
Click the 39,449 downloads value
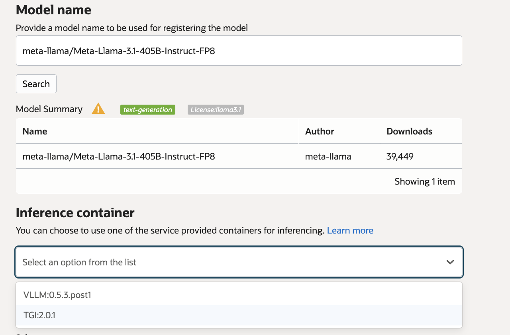tap(400, 156)
